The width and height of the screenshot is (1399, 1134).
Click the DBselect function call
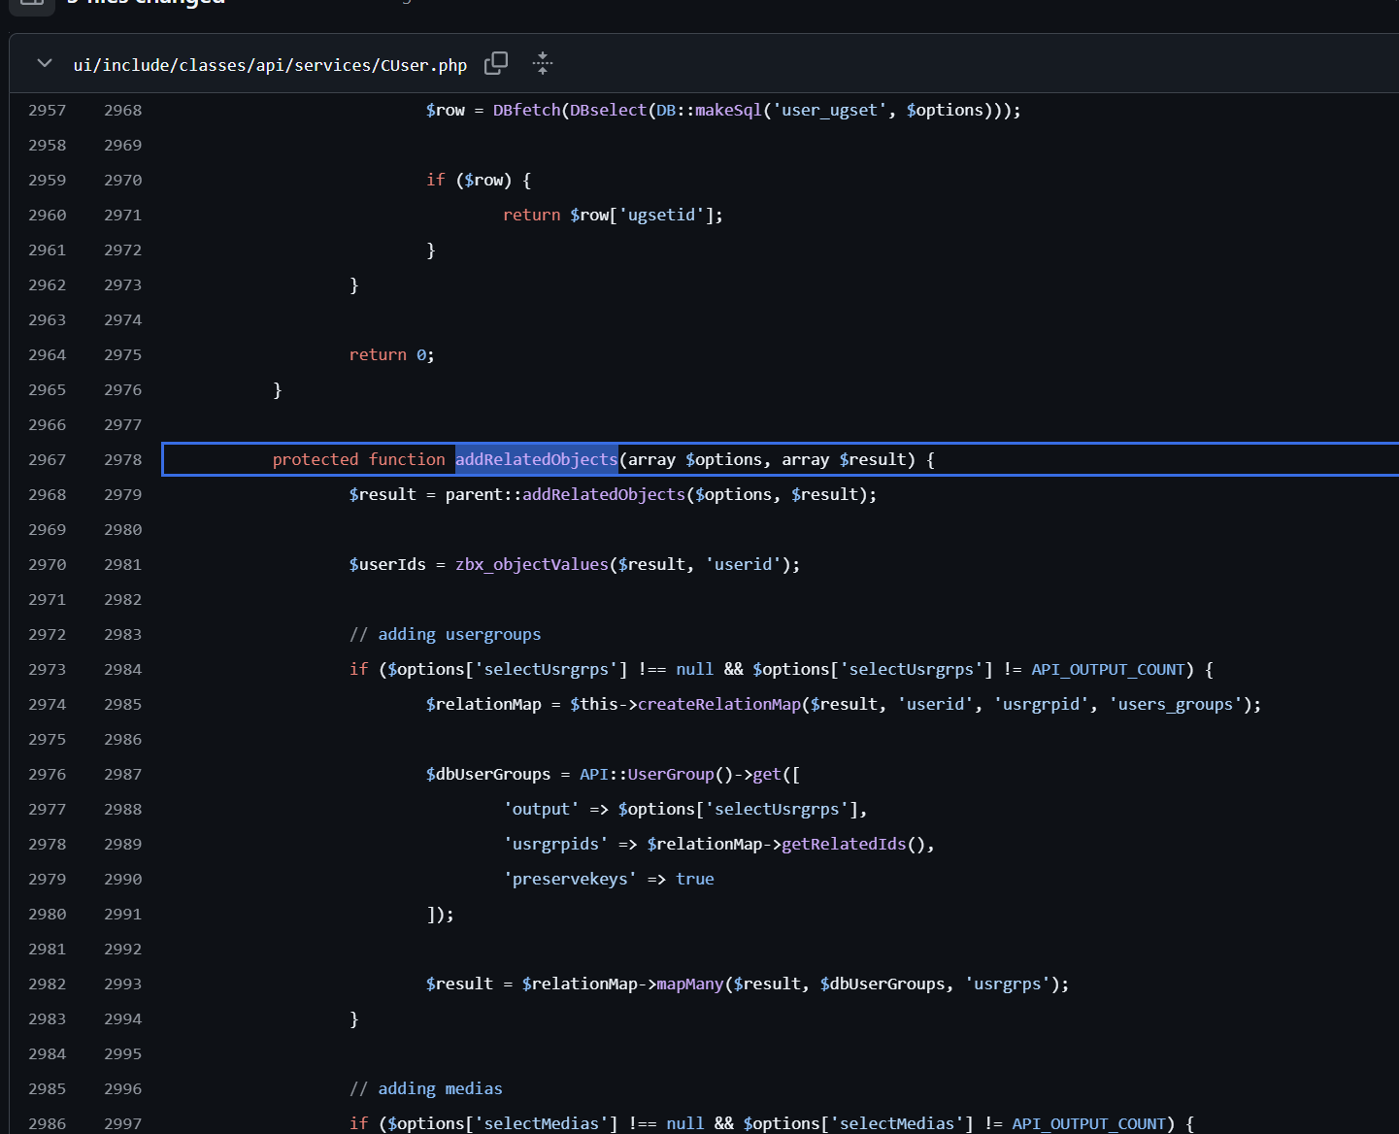pos(608,110)
